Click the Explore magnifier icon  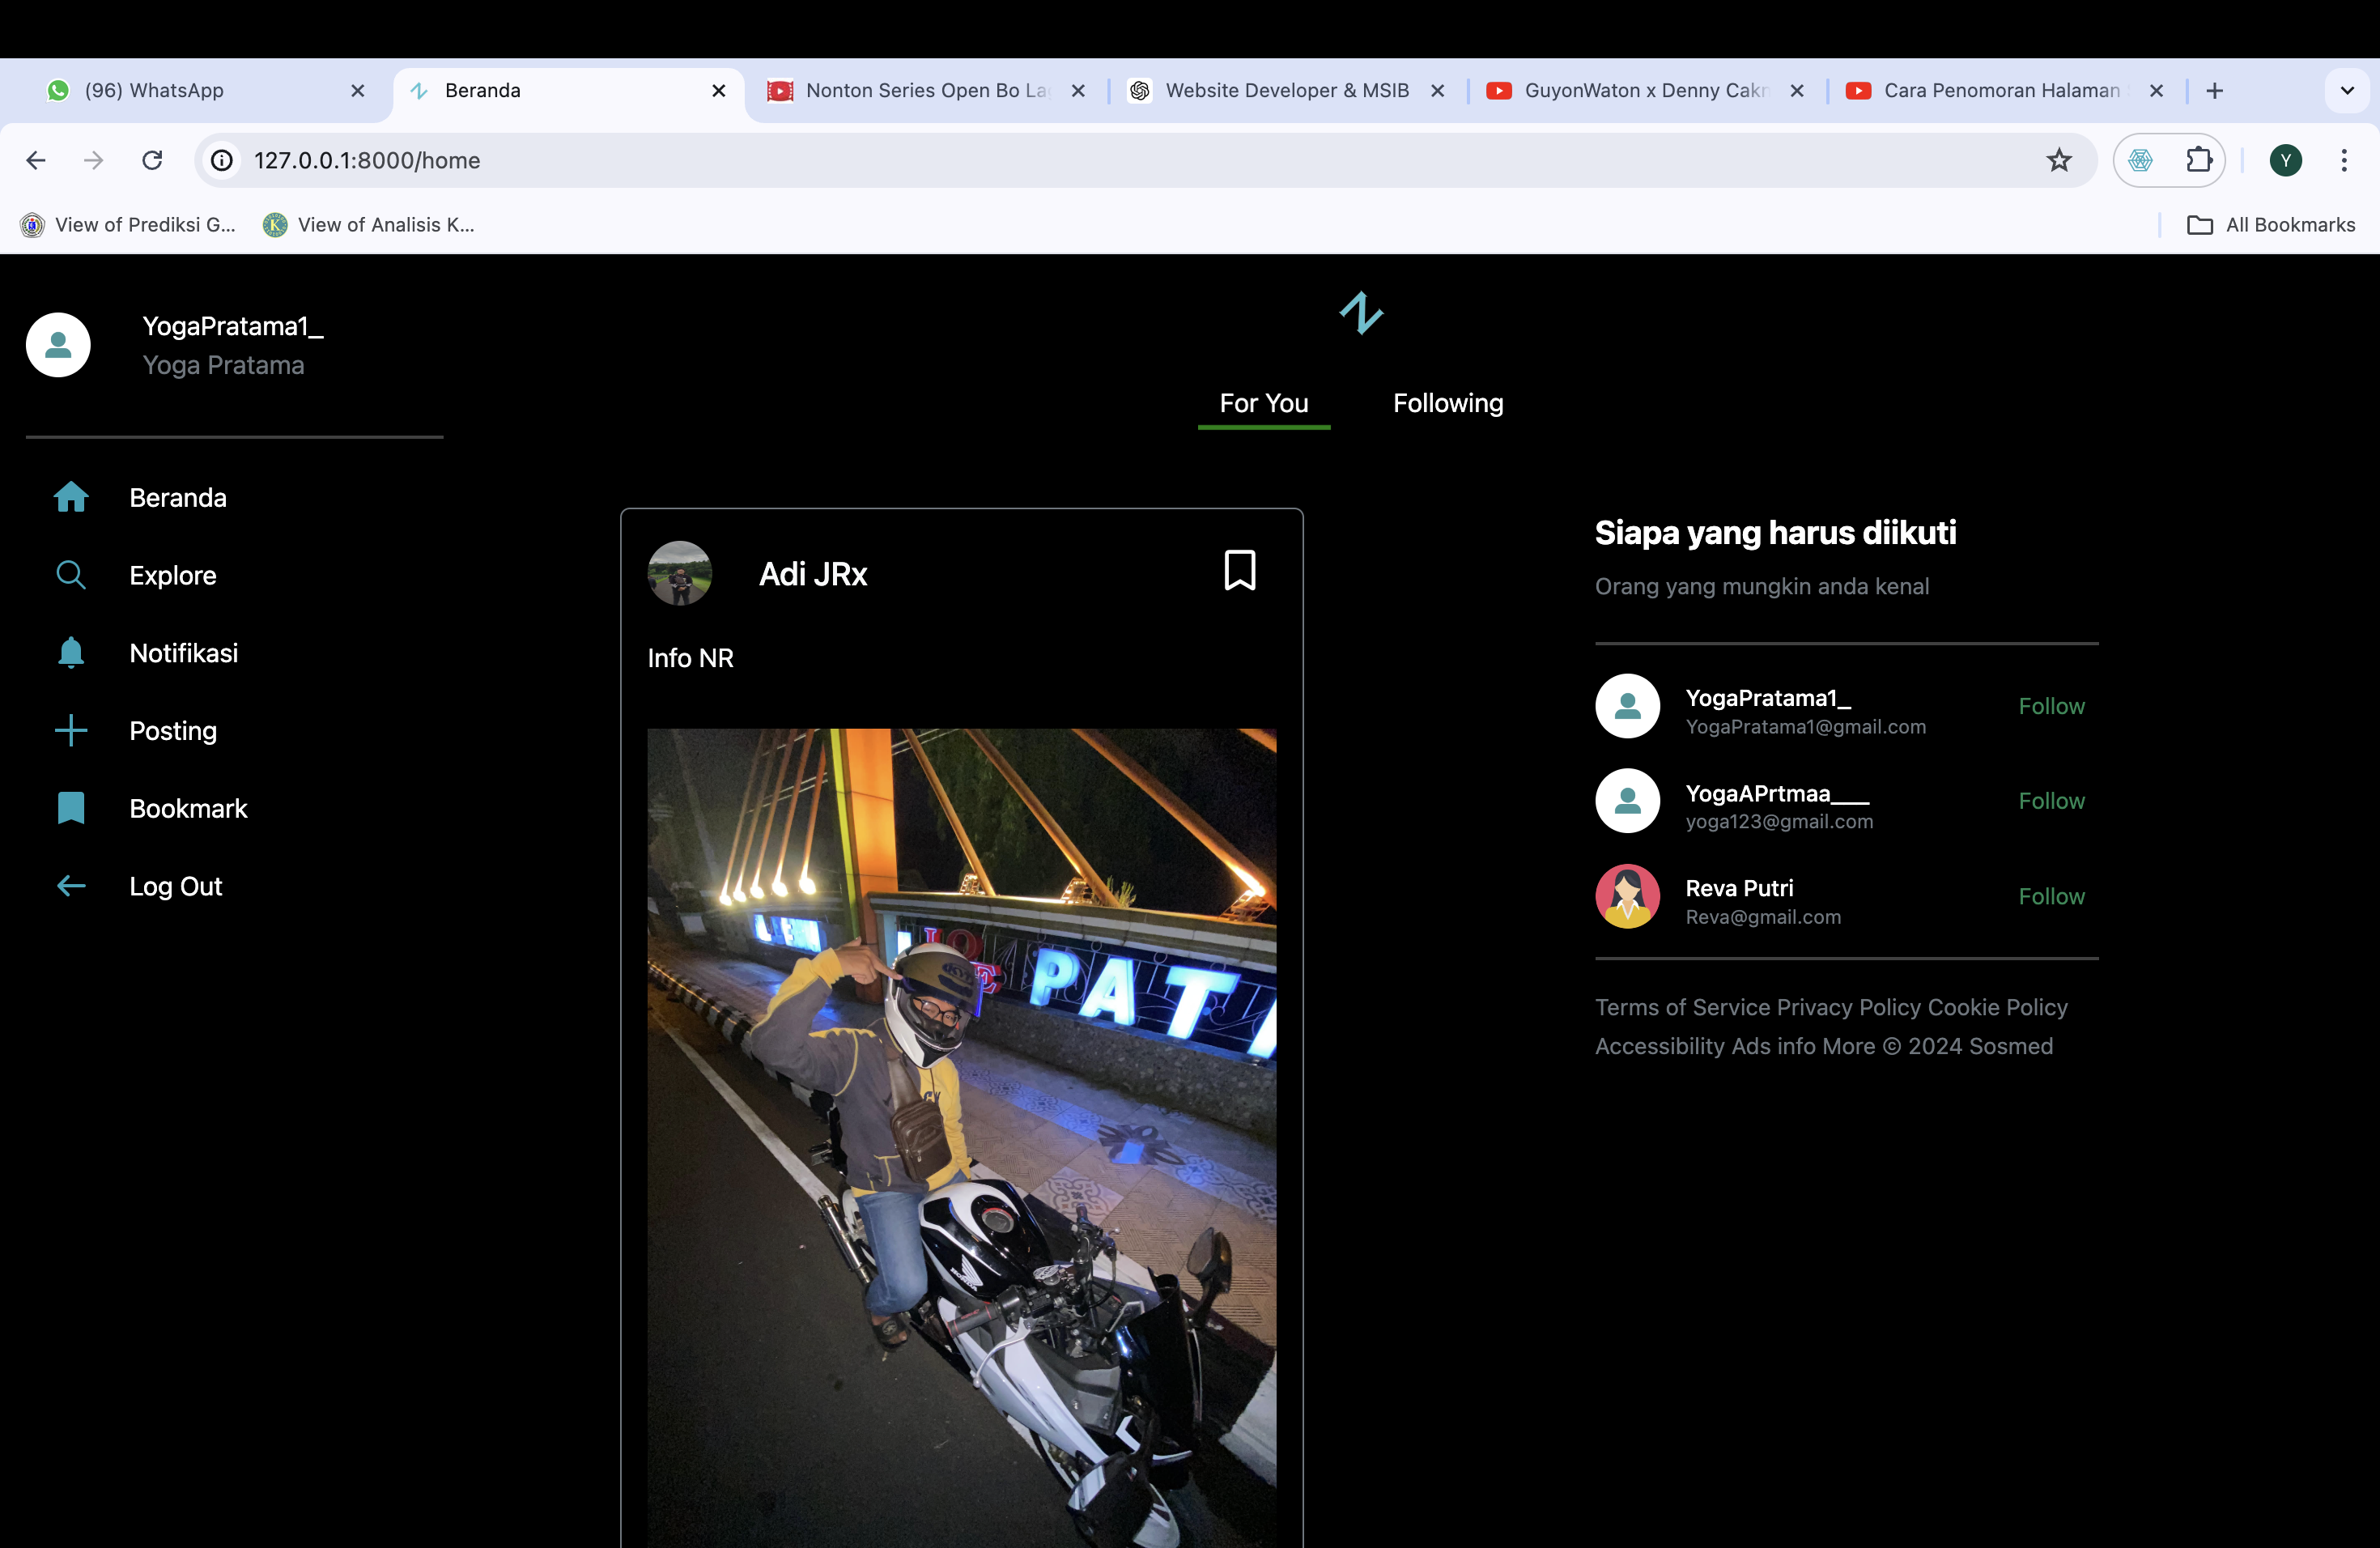71,575
